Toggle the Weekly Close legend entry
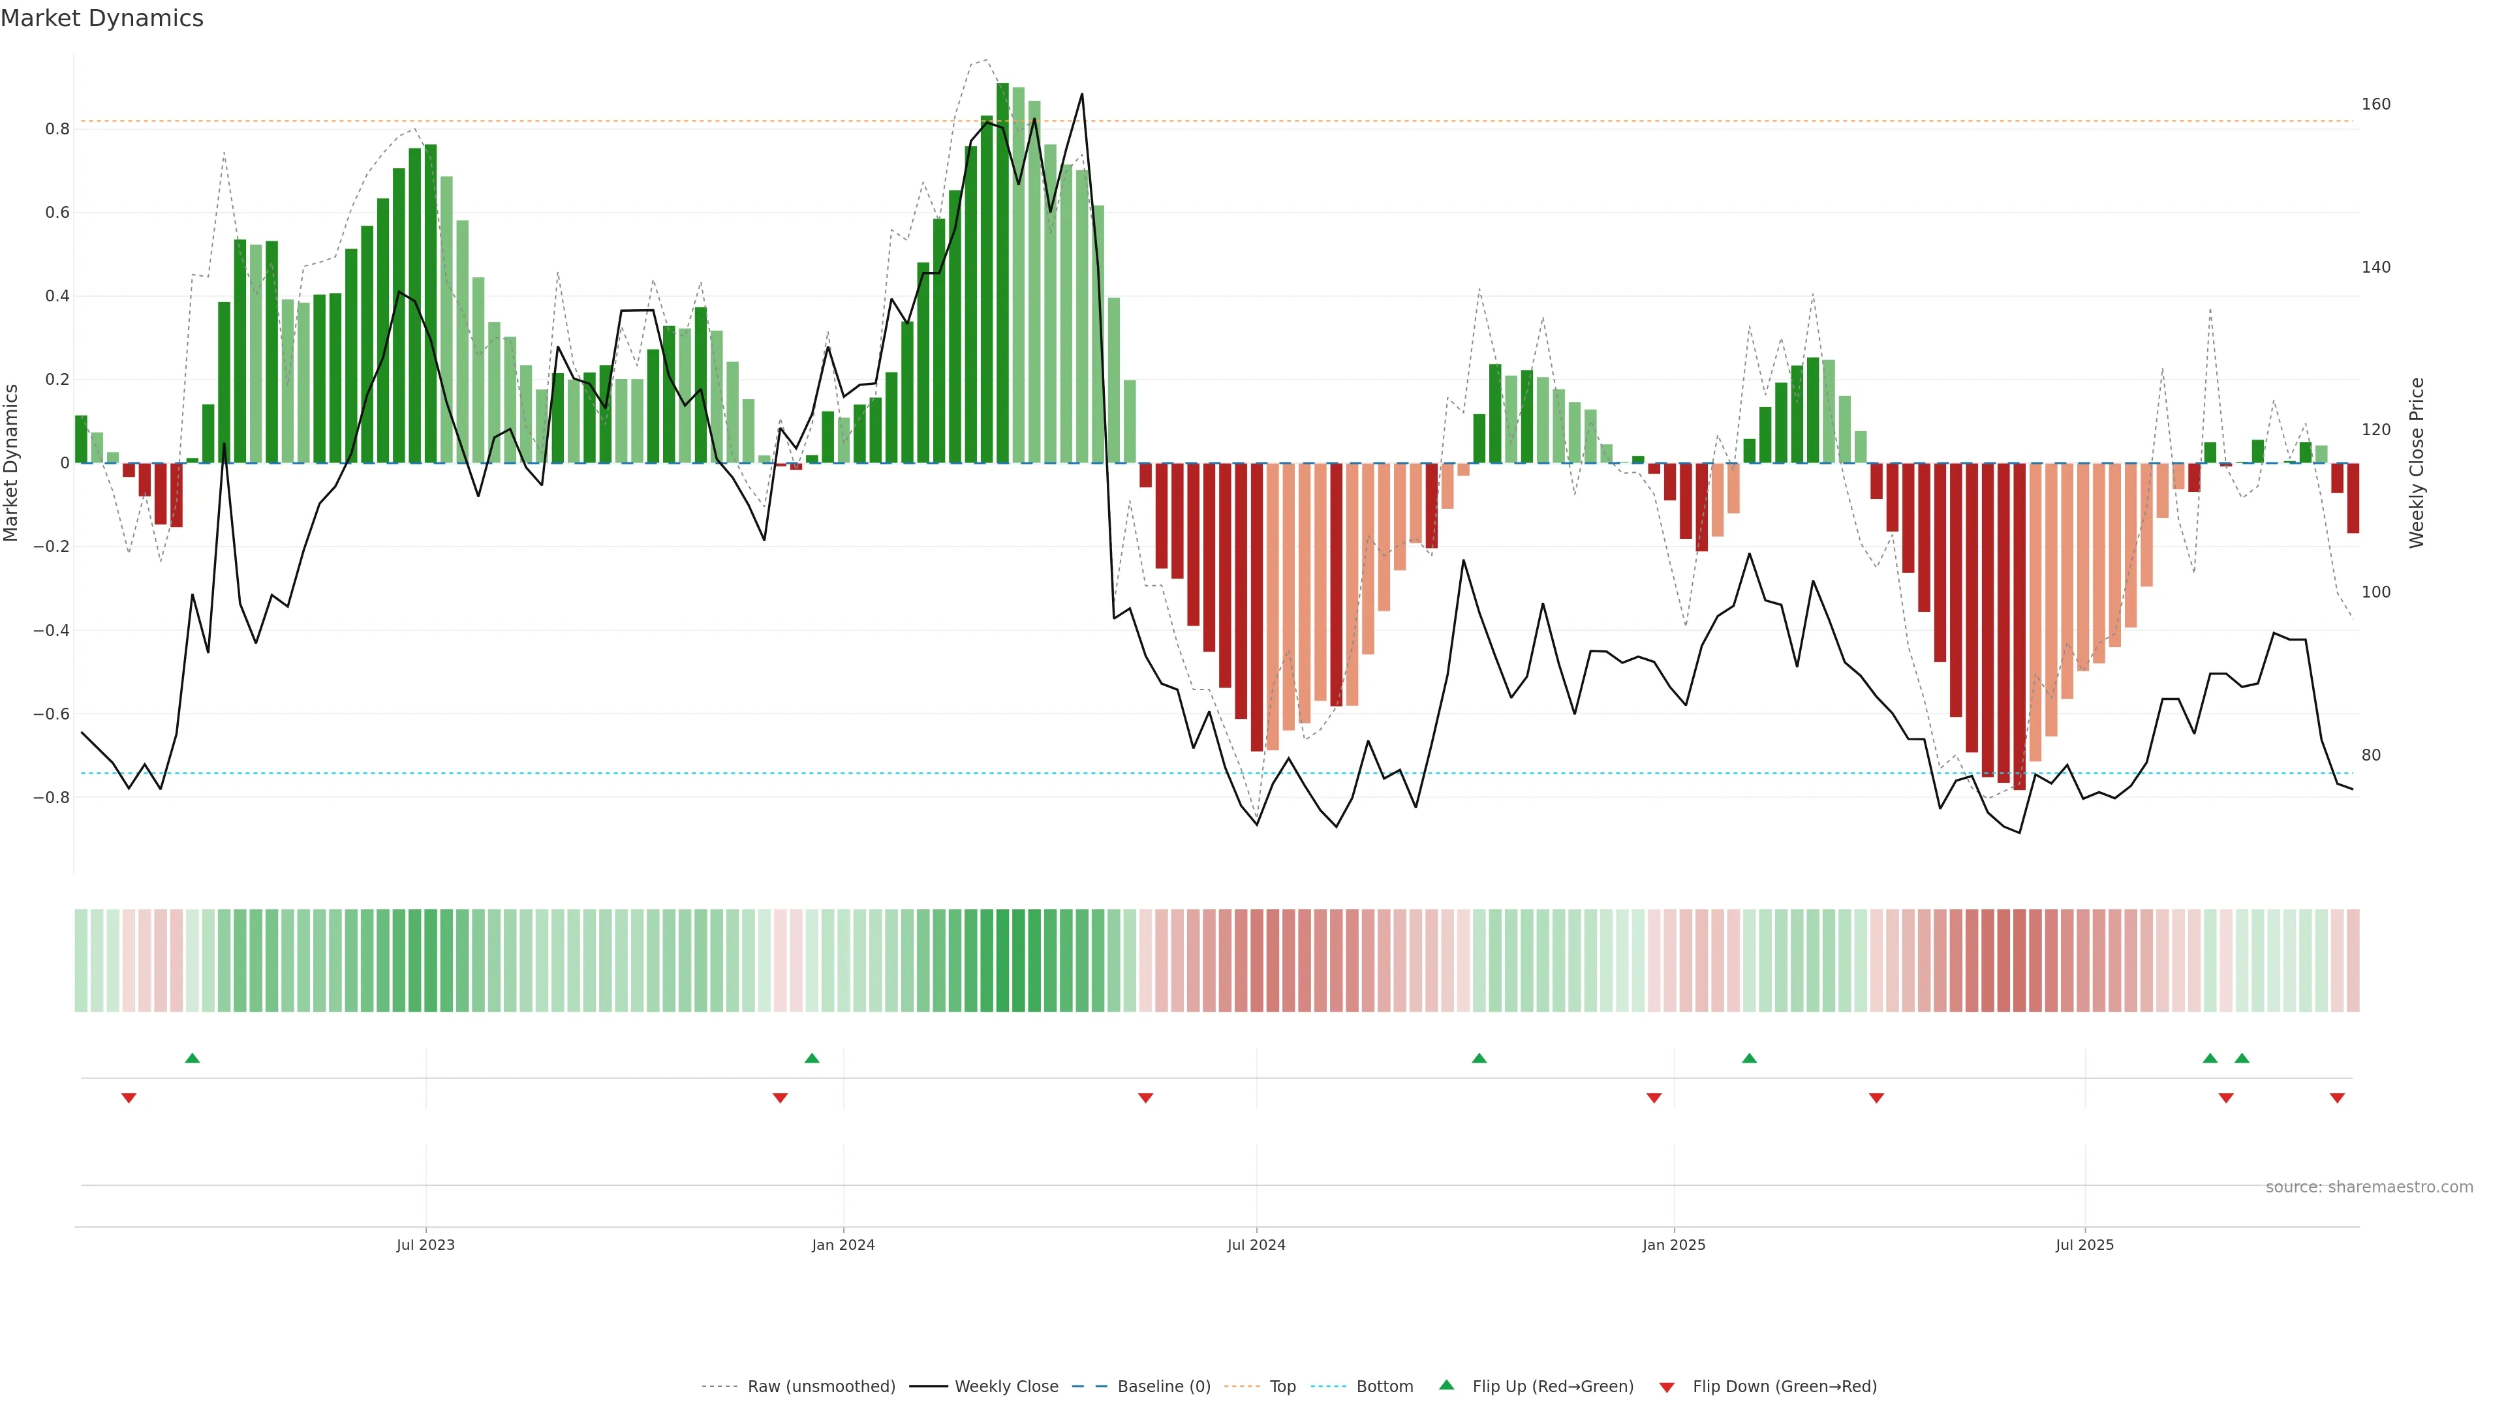This screenshot has width=2506, height=1409. [1006, 1387]
